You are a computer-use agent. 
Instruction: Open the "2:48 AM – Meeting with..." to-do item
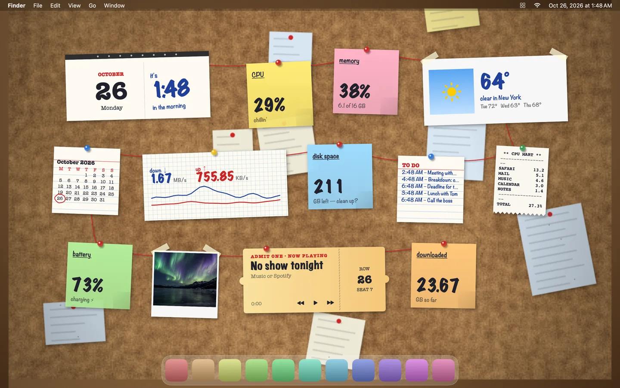coord(429,172)
